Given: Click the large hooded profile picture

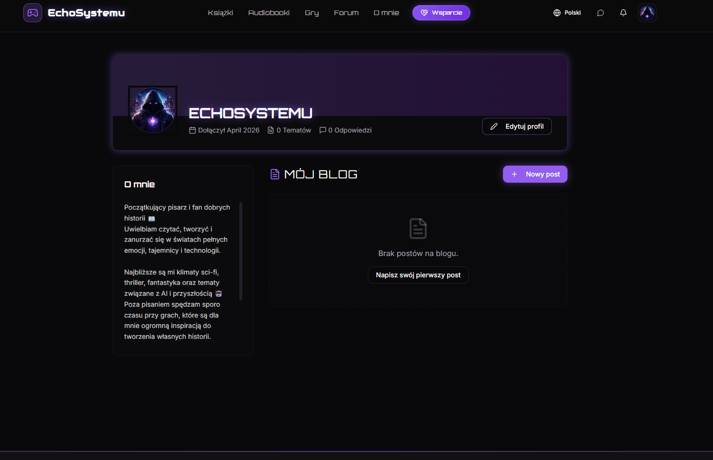Looking at the screenshot, I should (153, 110).
